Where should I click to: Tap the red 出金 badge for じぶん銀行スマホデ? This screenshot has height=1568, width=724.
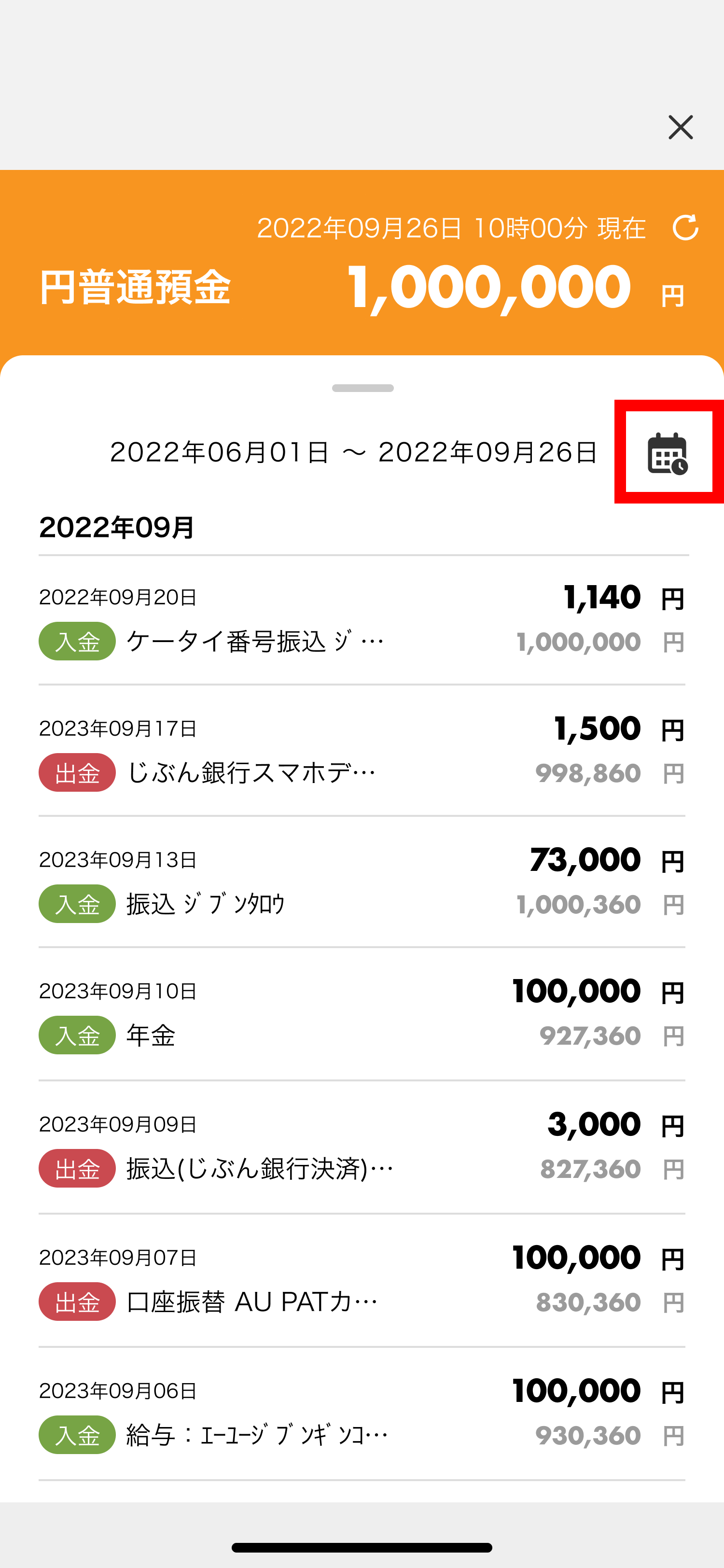pos(77,772)
